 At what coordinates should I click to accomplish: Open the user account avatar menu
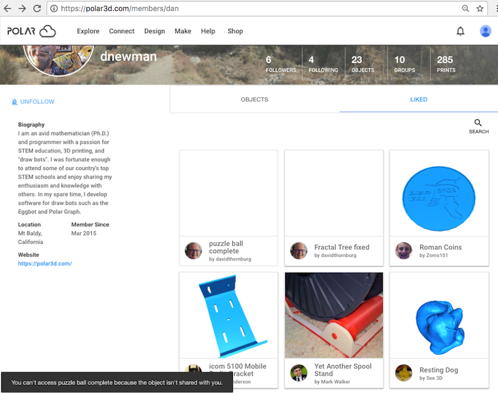(486, 31)
